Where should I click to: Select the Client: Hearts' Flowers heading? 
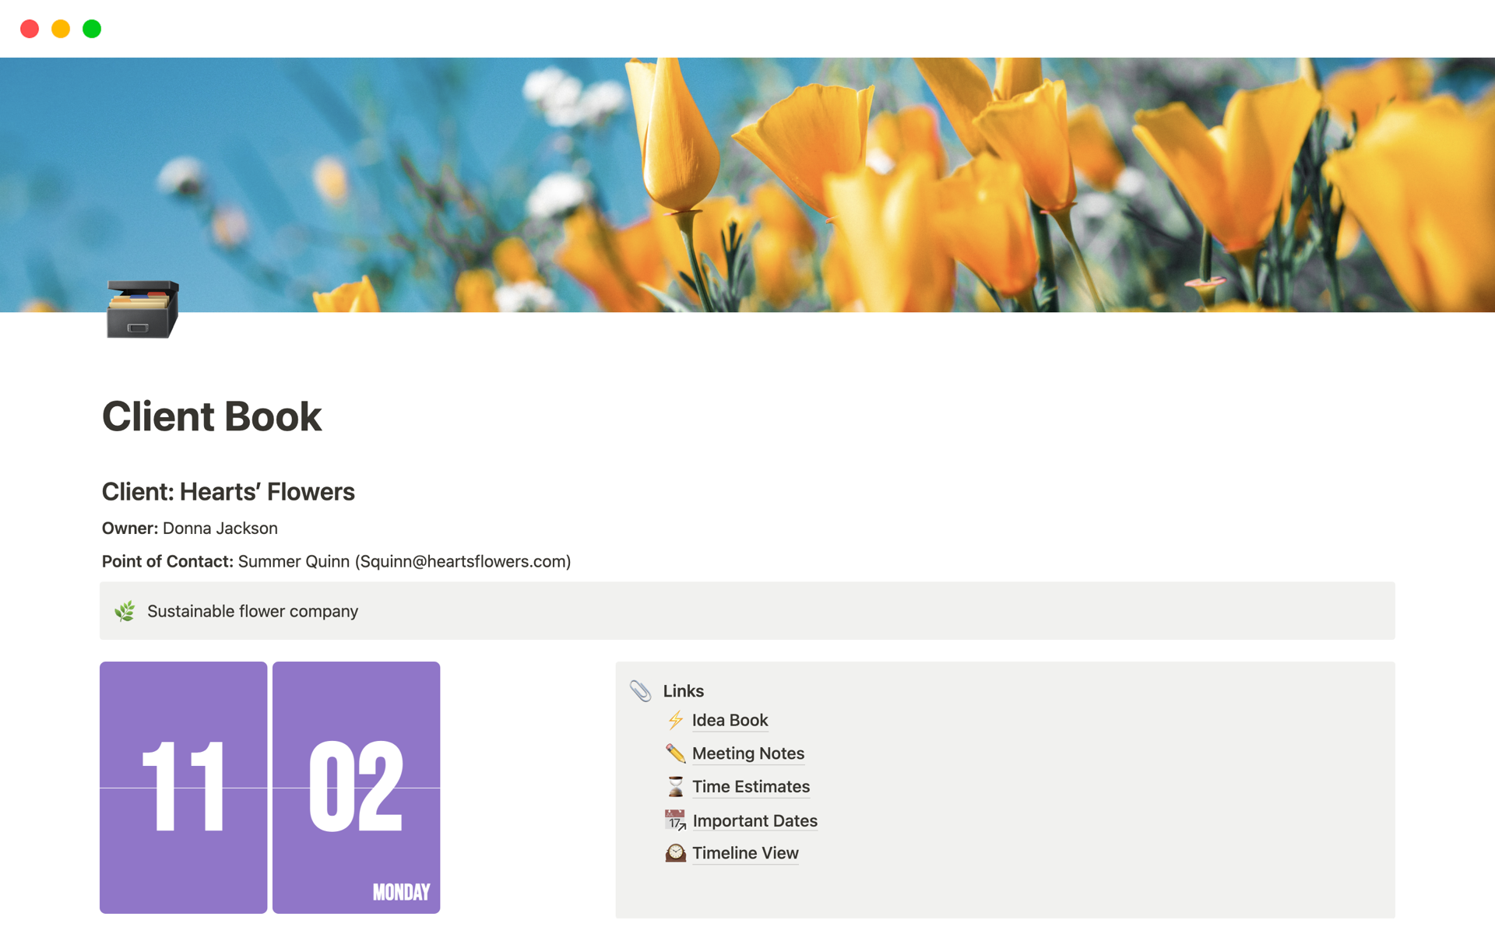(227, 491)
